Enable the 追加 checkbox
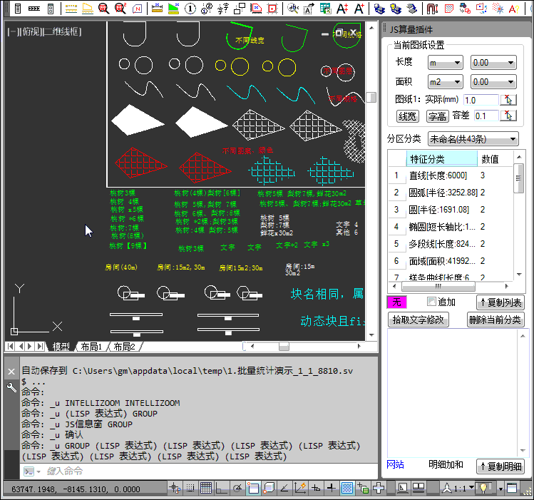This screenshot has width=534, height=500. [x=431, y=302]
